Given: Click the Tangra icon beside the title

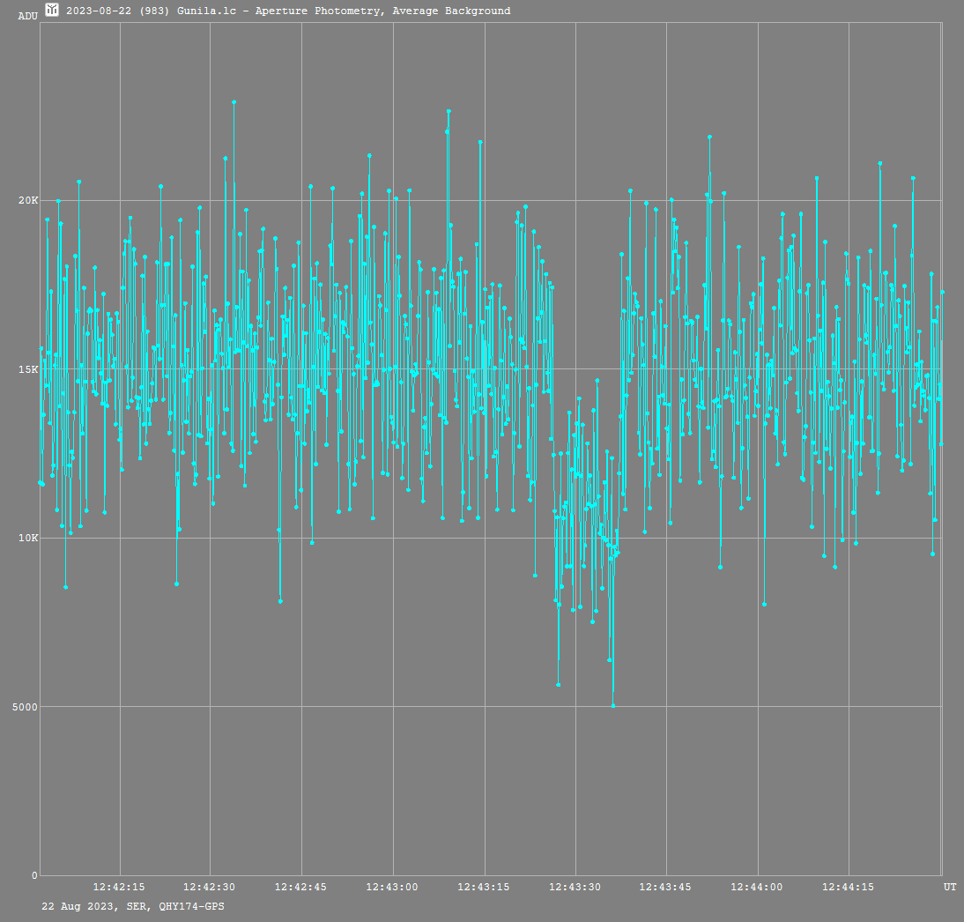Looking at the screenshot, I should click(52, 10).
